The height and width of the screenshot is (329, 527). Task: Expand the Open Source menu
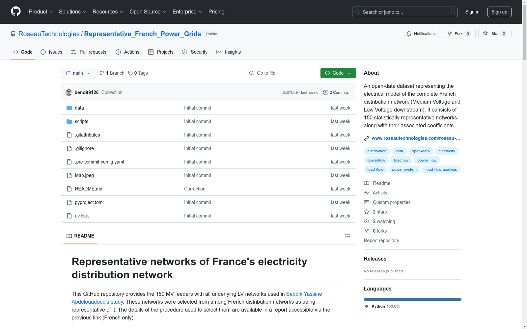tap(148, 12)
